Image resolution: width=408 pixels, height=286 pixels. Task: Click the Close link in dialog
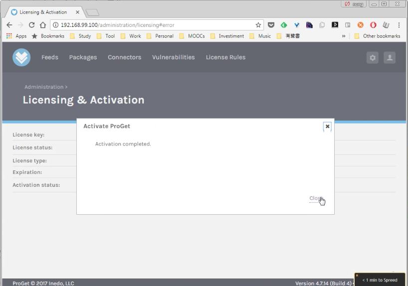[x=316, y=198]
